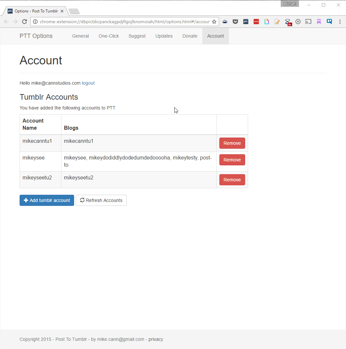The width and height of the screenshot is (346, 349).
Task: Open the RescueTime extension showing 0h
Action: 288,22
